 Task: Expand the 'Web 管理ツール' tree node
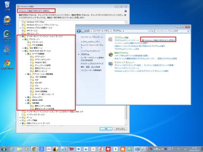click(23, 48)
